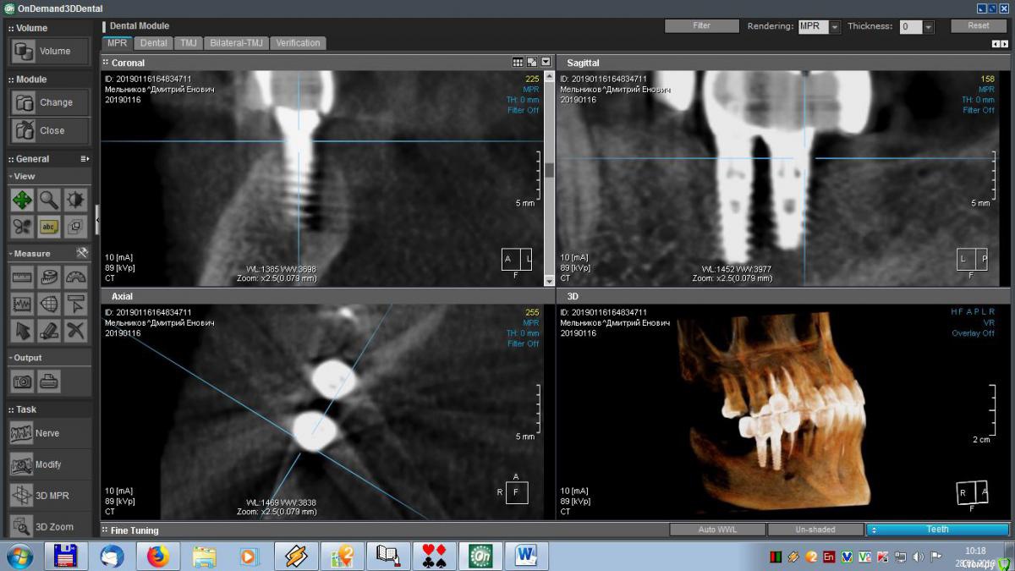Select the Zoom magnifier tool
1015x571 pixels.
pyautogui.click(x=49, y=200)
